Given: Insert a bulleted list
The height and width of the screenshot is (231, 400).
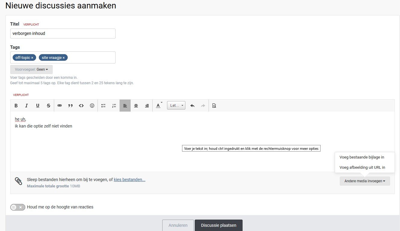Looking at the screenshot, I should 103,106.
